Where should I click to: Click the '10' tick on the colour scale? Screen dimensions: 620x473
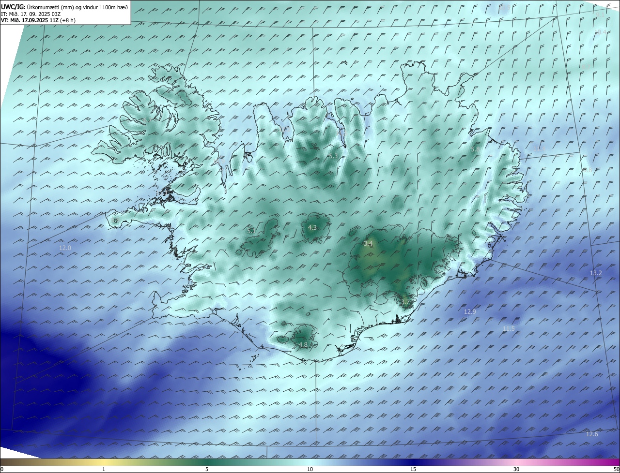pos(310,469)
